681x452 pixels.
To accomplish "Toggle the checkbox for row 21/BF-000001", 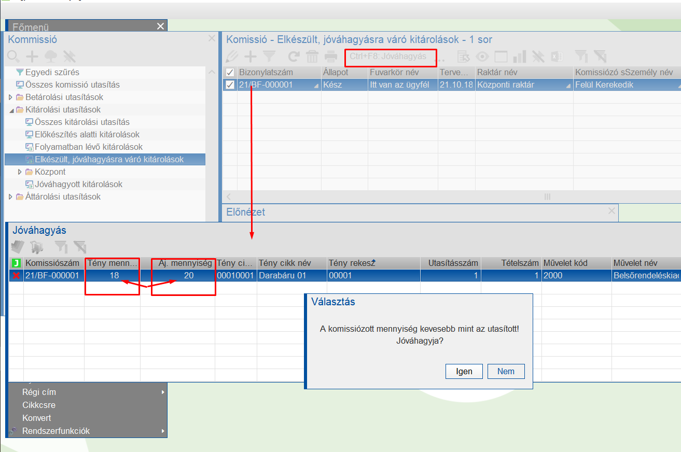I will coord(230,85).
